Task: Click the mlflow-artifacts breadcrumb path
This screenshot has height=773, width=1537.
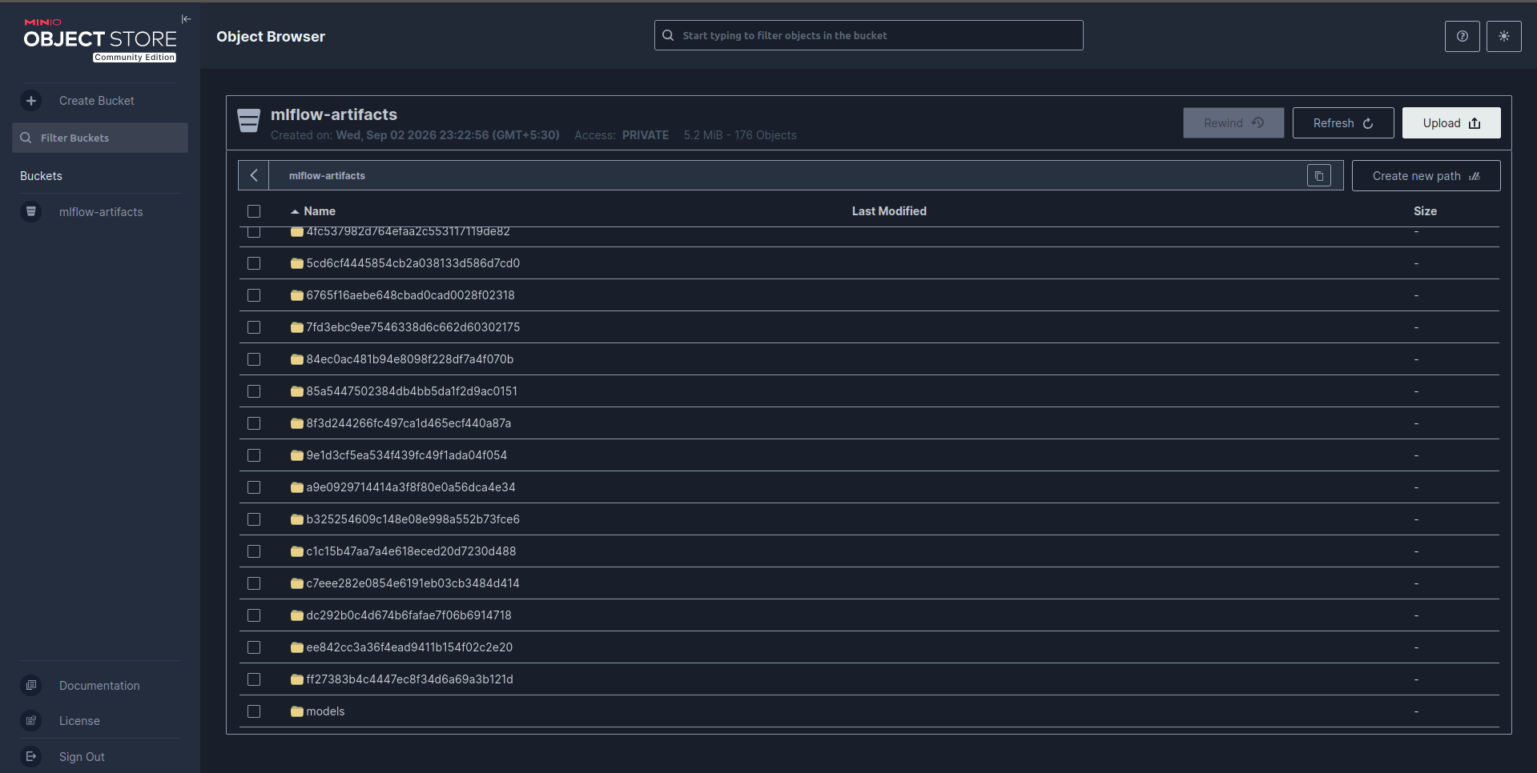Action: [x=327, y=176]
